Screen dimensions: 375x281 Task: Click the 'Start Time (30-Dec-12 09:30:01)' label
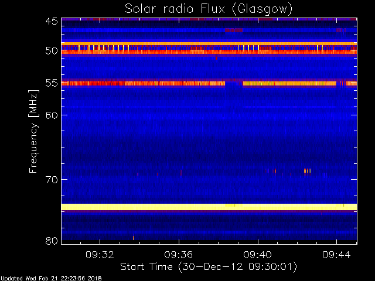click(209, 267)
